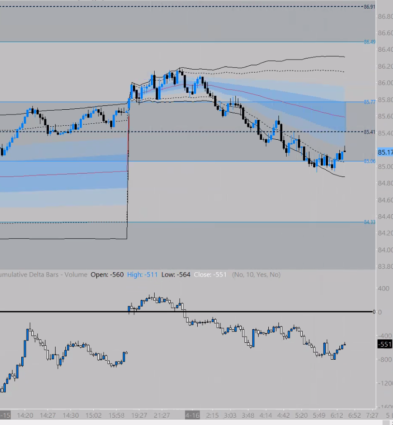This screenshot has width=393, height=425.
Task: Click the 85.06 blue level label
Action: tap(369, 161)
